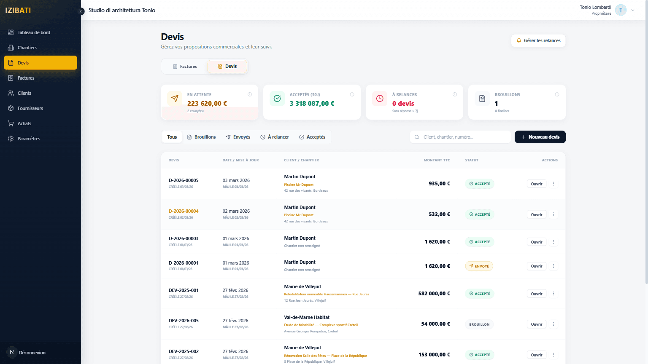Open more actions menu for D-2026-00005
Viewport: 648px width, 364px height.
pyautogui.click(x=553, y=184)
